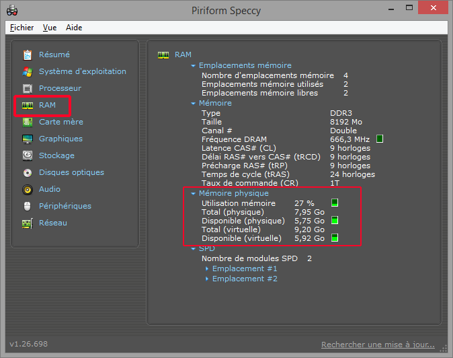Open the Aide menu
The width and height of the screenshot is (453, 358).
click(x=74, y=28)
